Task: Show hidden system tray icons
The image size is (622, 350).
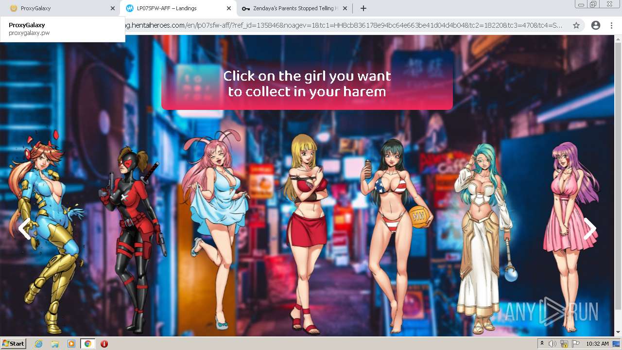Action: tap(542, 344)
